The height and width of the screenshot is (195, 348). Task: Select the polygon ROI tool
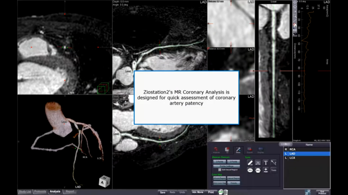pyautogui.click(x=258, y=170)
